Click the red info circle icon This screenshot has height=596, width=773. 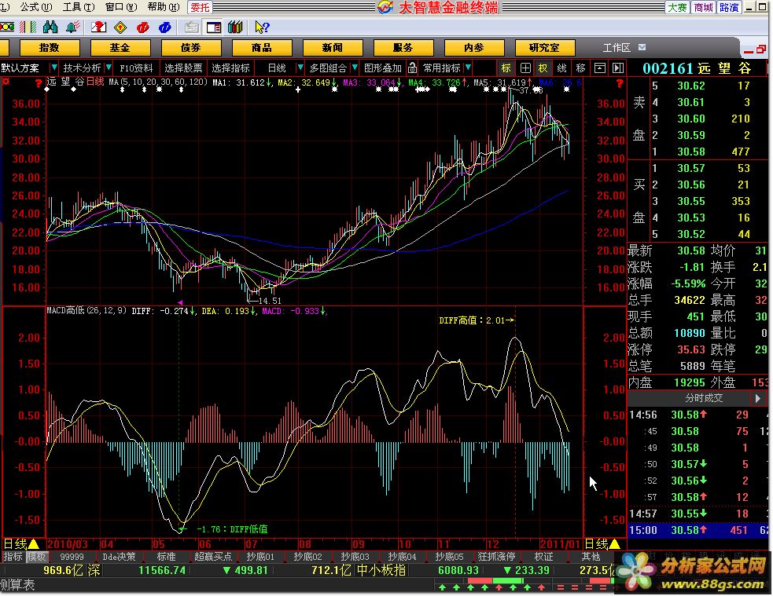point(143,27)
